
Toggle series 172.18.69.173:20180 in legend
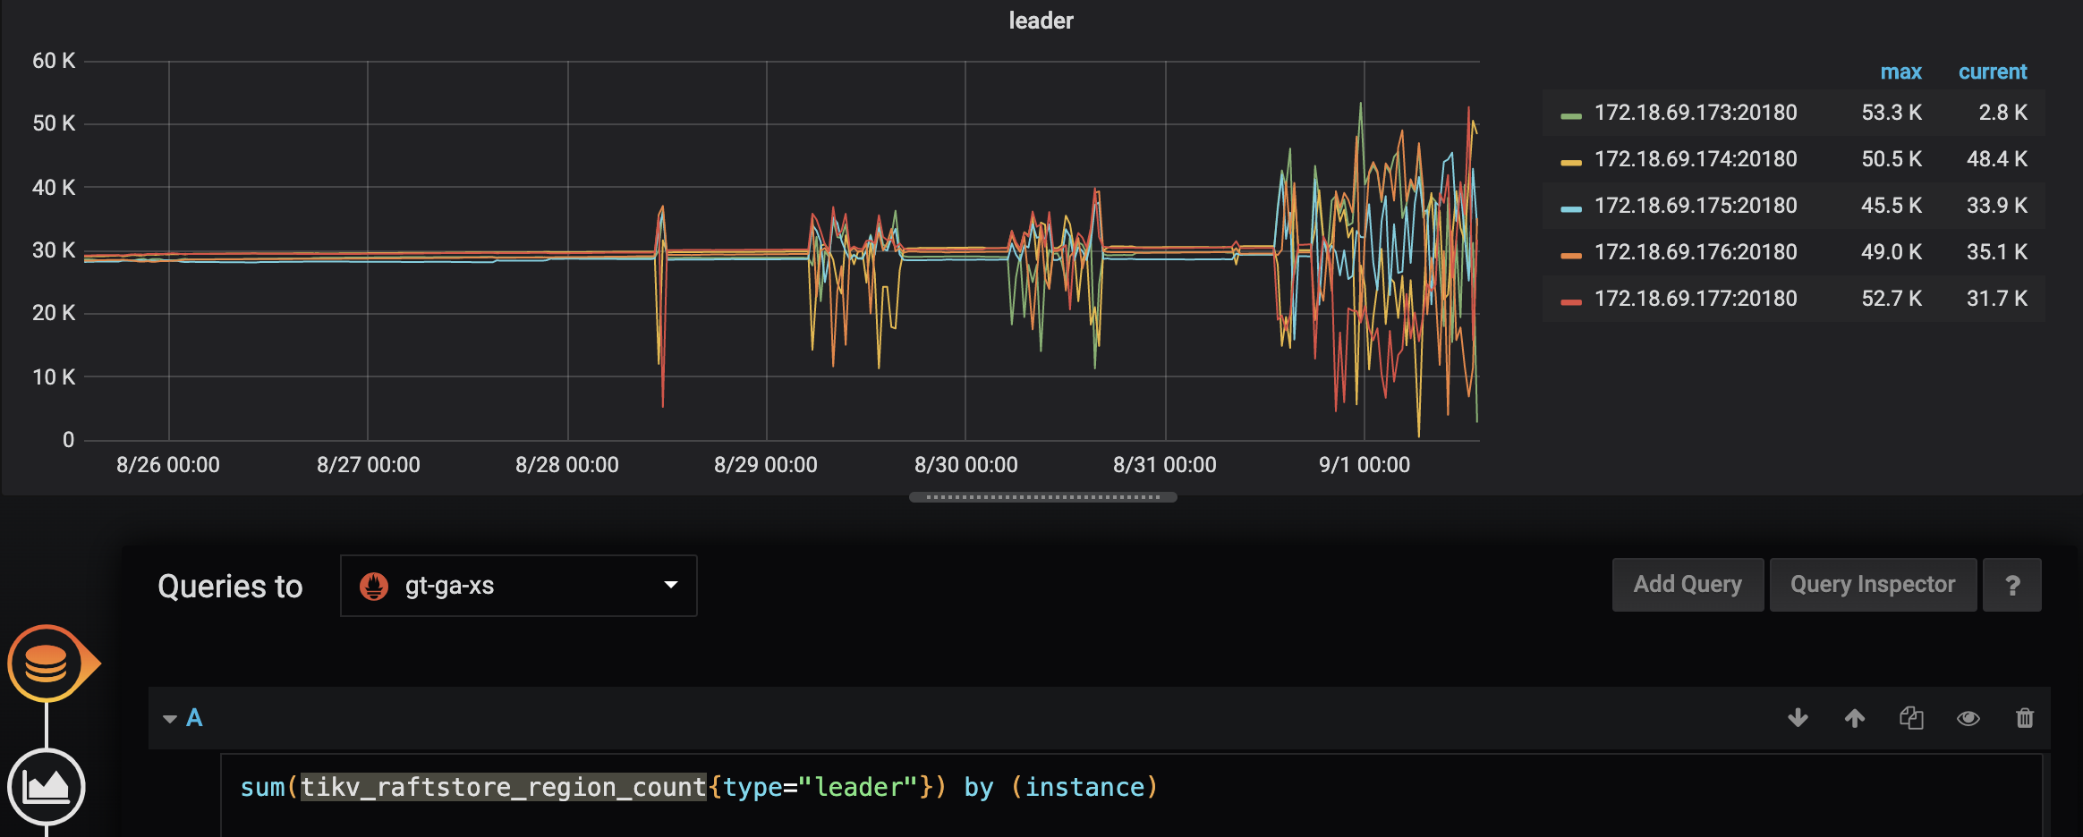(x=1695, y=113)
